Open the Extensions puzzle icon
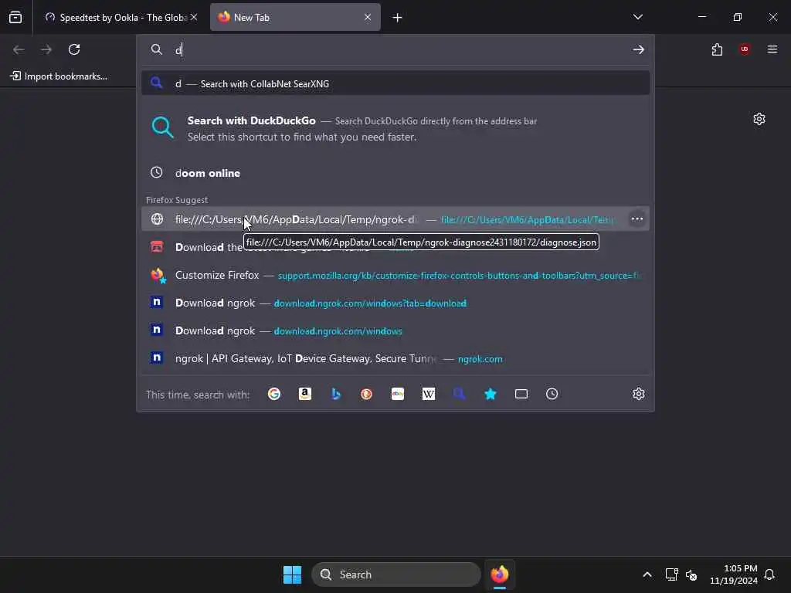Image resolution: width=791 pixels, height=593 pixels. [717, 49]
